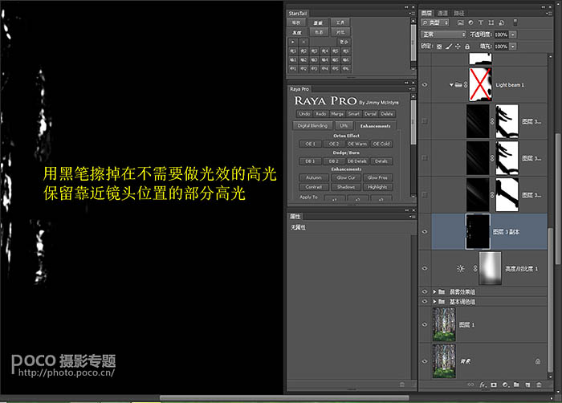Screen dimensions: 562x403
Task: Click the 亮度/对比度 1 layer mask thumbnail
Action: coord(490,269)
